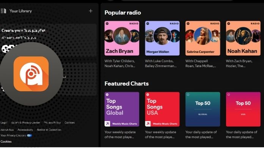Click weekly update text under Top Songs USA
This screenshot has height=148, width=264.
(x=160, y=134)
